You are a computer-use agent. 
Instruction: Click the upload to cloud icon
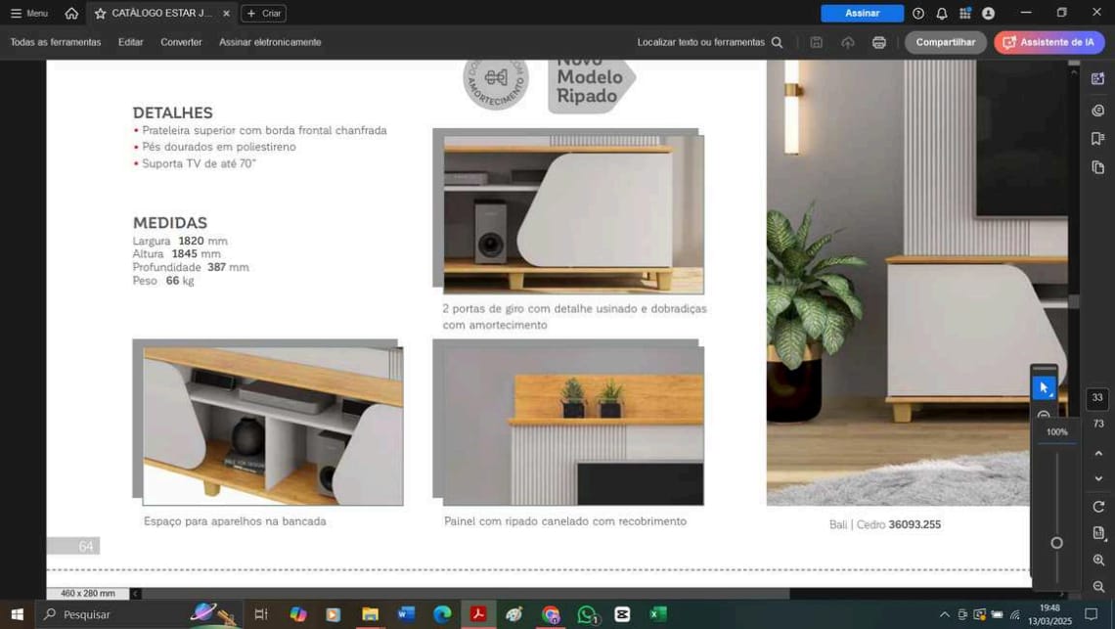[847, 42]
